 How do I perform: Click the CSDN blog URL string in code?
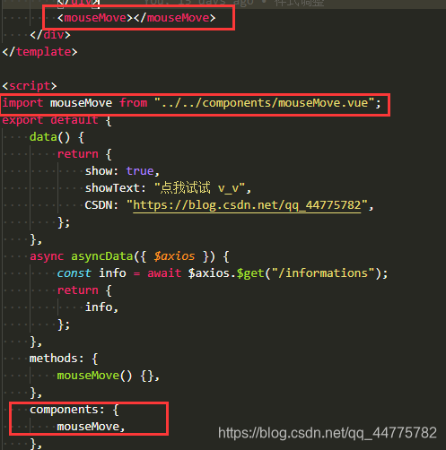(247, 205)
